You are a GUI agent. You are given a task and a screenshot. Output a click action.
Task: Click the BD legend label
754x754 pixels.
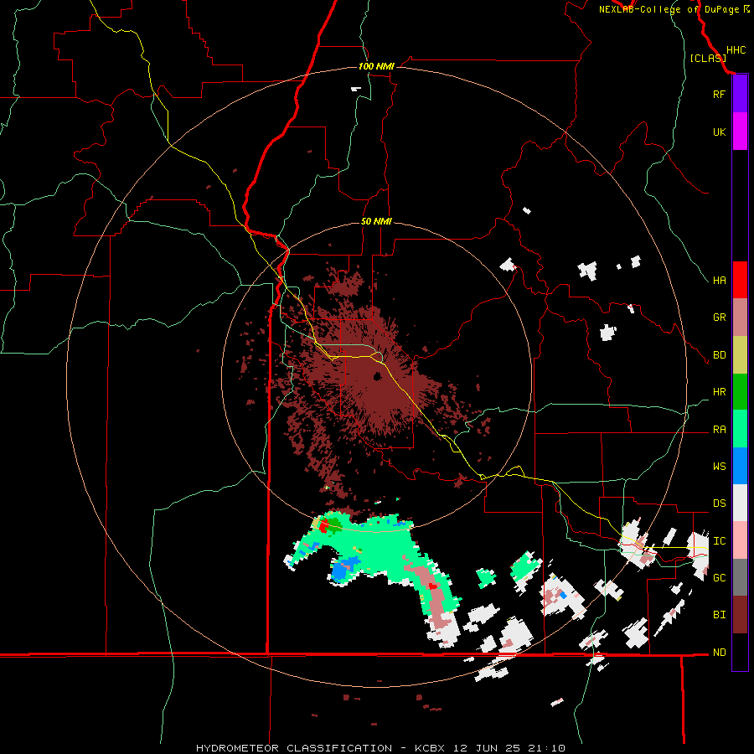[x=719, y=355]
